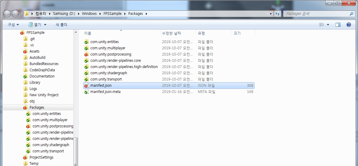Open the 열기 dropdown arrow
The height and width of the screenshot is (166, 358).
point(45,25)
